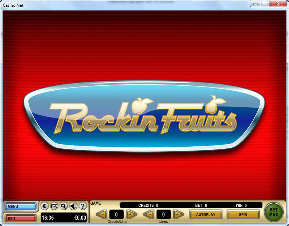Maximize the Casino.Net window
Viewport: 289px width, 226px height.
[x=265, y=4]
